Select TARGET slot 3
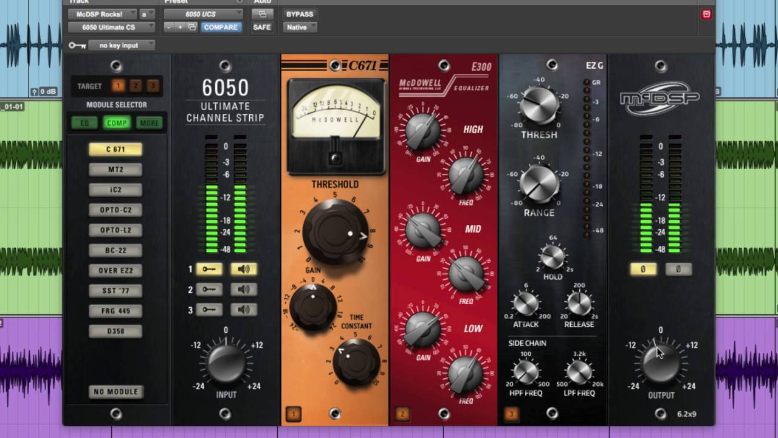Viewport: 778px width, 438px height. [x=153, y=86]
